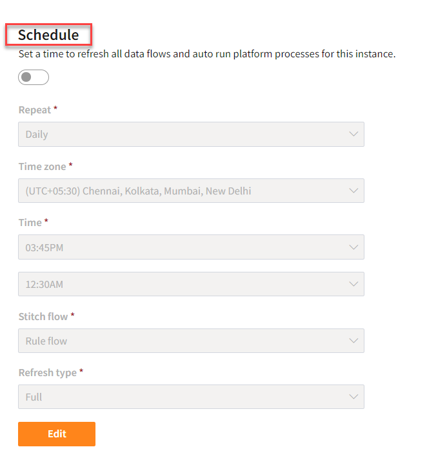Click the chevron beside 12:30AM

coord(353,284)
